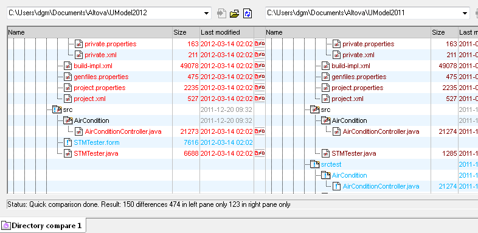
Task: Select right STMTester.java file name
Action: click(353, 153)
